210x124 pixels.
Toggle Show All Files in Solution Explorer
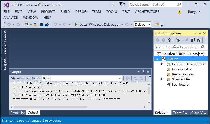pyautogui.click(x=199, y=40)
